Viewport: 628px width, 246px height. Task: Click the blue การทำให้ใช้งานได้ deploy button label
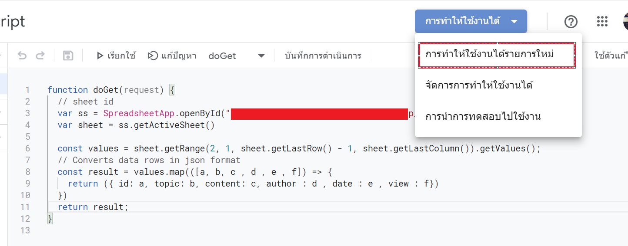point(462,21)
